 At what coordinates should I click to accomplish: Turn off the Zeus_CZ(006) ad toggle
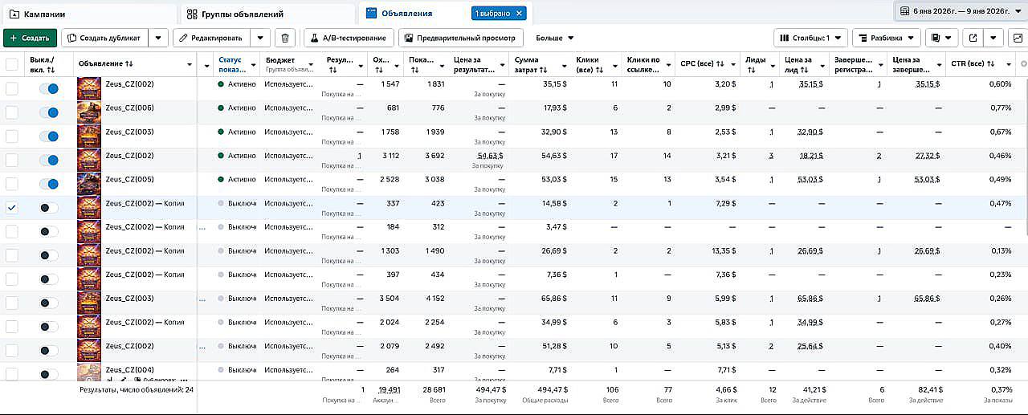(49, 113)
